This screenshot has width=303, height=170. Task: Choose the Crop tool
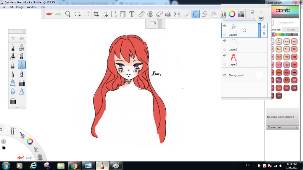click(96, 14)
